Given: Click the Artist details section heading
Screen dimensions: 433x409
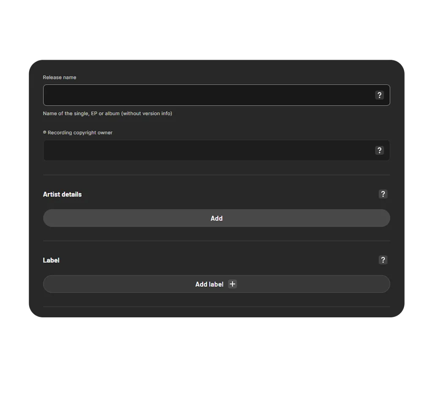Looking at the screenshot, I should [x=62, y=194].
